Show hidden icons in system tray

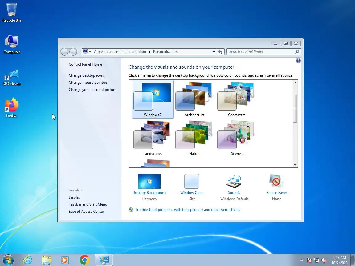(x=301, y=260)
